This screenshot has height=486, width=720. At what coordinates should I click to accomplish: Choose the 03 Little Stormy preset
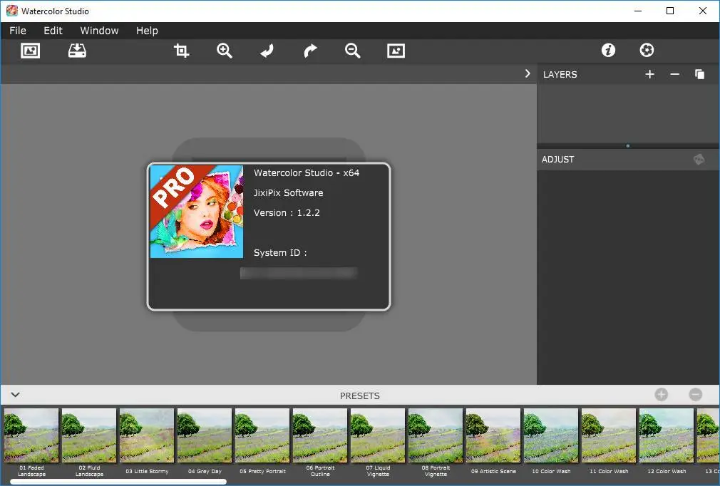pyautogui.click(x=147, y=443)
